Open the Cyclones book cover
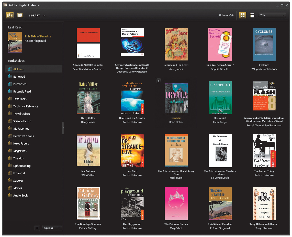Screen dimensions: 292x237 click(264, 45)
